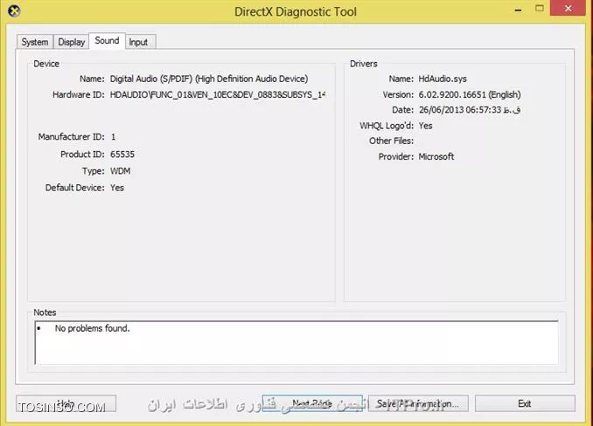Image resolution: width=593 pixels, height=426 pixels.
Task: Click the Manufacturer ID value 1
Action: 113,136
